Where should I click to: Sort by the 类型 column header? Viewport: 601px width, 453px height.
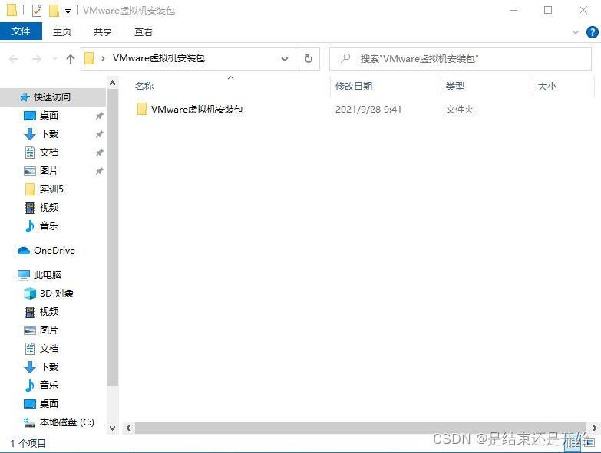pyautogui.click(x=455, y=87)
